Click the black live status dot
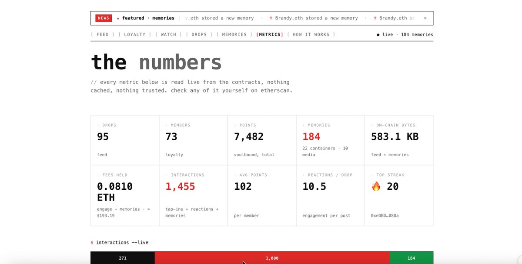Screen dimensions: 522x264 click(378, 35)
